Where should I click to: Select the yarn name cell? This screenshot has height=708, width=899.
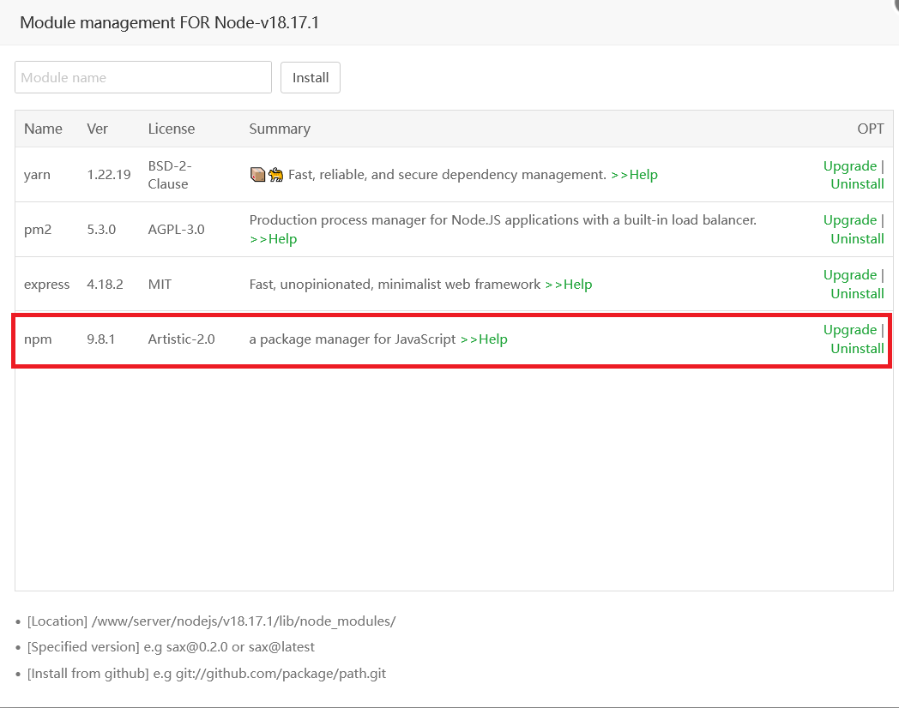[x=37, y=175]
